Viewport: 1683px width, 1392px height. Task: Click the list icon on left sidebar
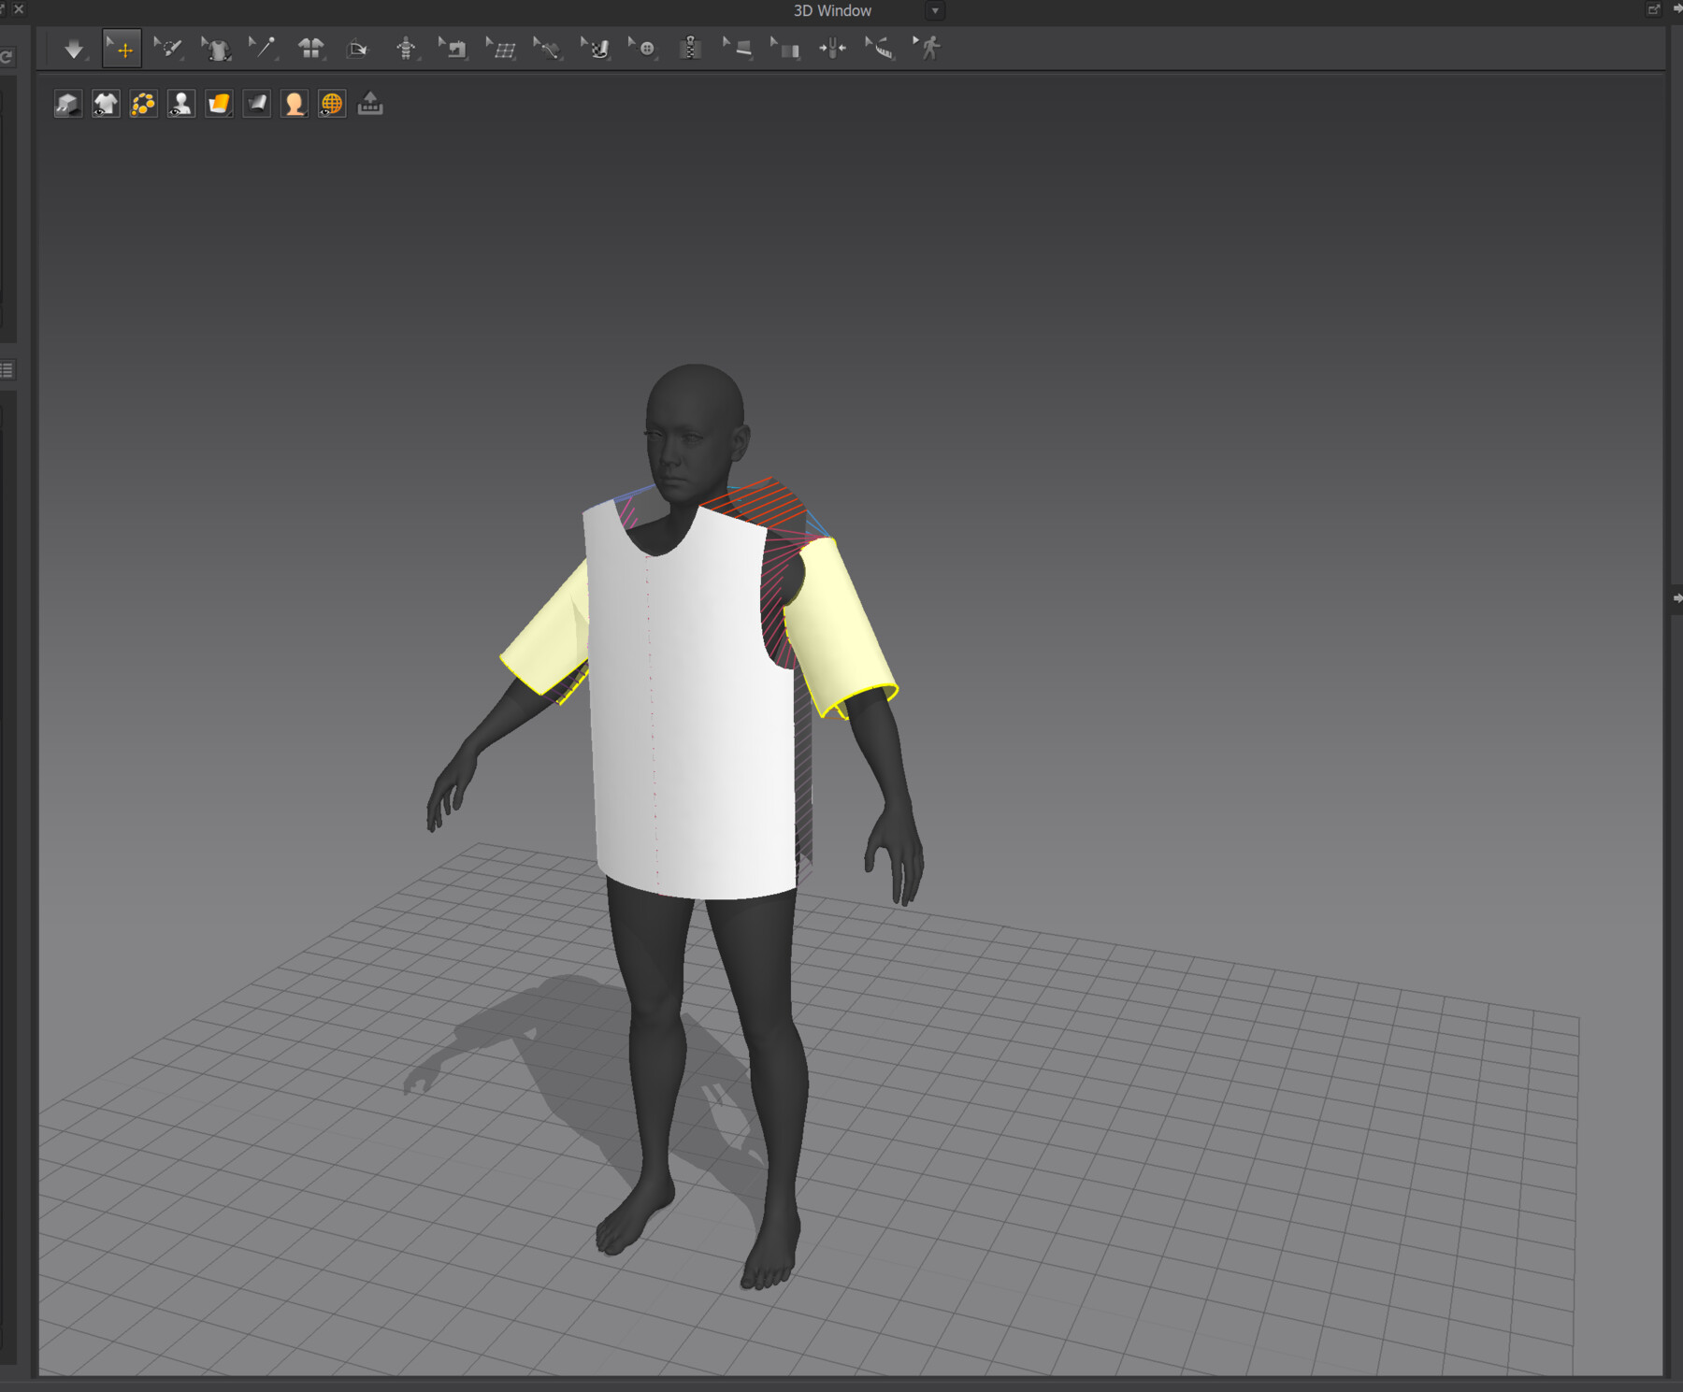click(x=7, y=370)
